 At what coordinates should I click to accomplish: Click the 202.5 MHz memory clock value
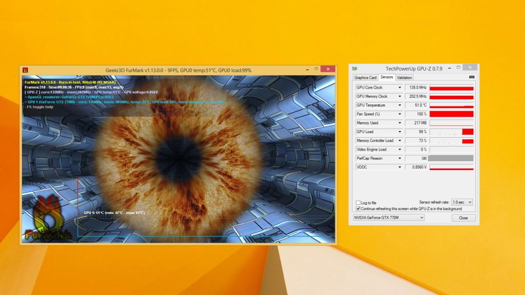pyautogui.click(x=416, y=96)
